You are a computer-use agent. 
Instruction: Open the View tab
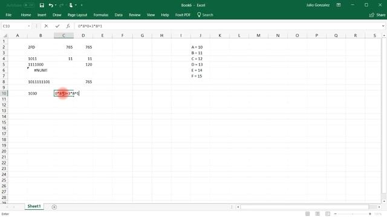[x=151, y=15]
